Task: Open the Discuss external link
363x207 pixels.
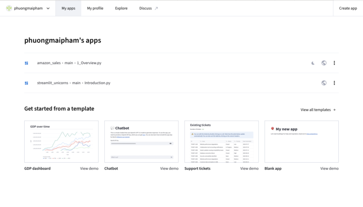Action: coord(148,8)
